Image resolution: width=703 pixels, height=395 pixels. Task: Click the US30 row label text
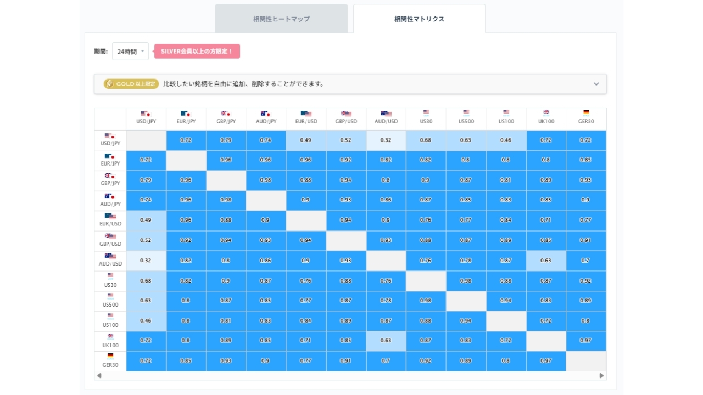tap(110, 285)
